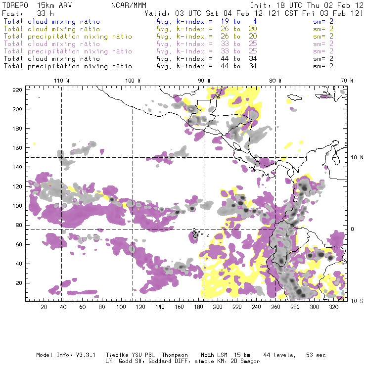Viewport: 366px width, 366px height.
Task: Click the '180' value on the vertical axis
Action: pyautogui.click(x=17, y=129)
